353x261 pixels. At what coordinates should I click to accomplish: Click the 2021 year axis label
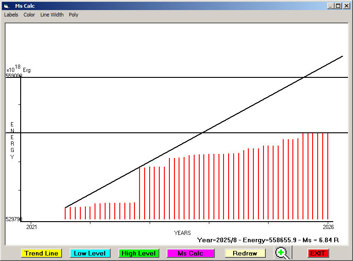31,227
